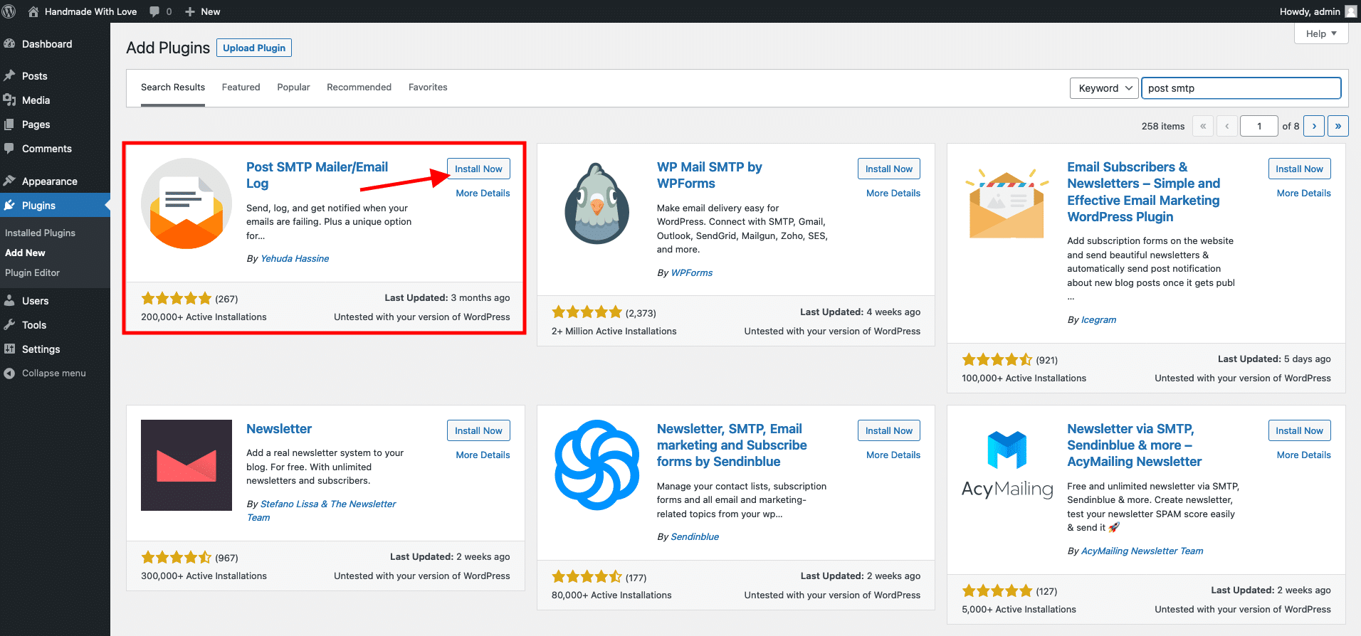
Task: Click the WP Mail SMTP pigeon thumbnail
Action: 597,203
